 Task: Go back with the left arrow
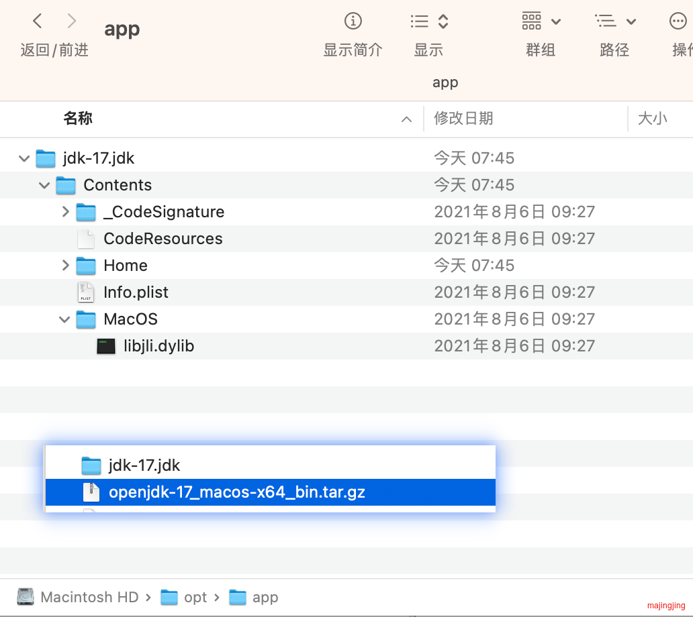click(38, 21)
